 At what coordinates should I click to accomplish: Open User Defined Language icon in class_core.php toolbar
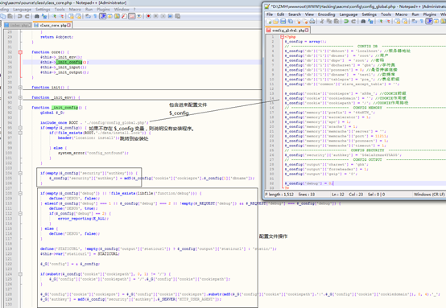tap(109, 16)
